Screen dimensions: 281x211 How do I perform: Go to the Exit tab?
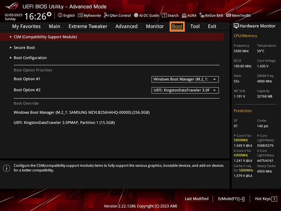(212, 26)
